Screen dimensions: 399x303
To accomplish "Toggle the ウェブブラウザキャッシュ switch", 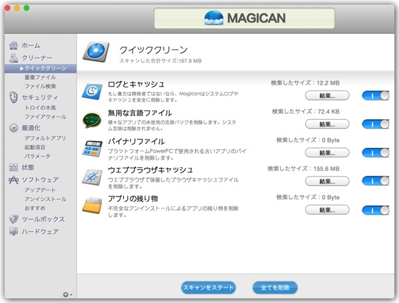I will [376, 181].
